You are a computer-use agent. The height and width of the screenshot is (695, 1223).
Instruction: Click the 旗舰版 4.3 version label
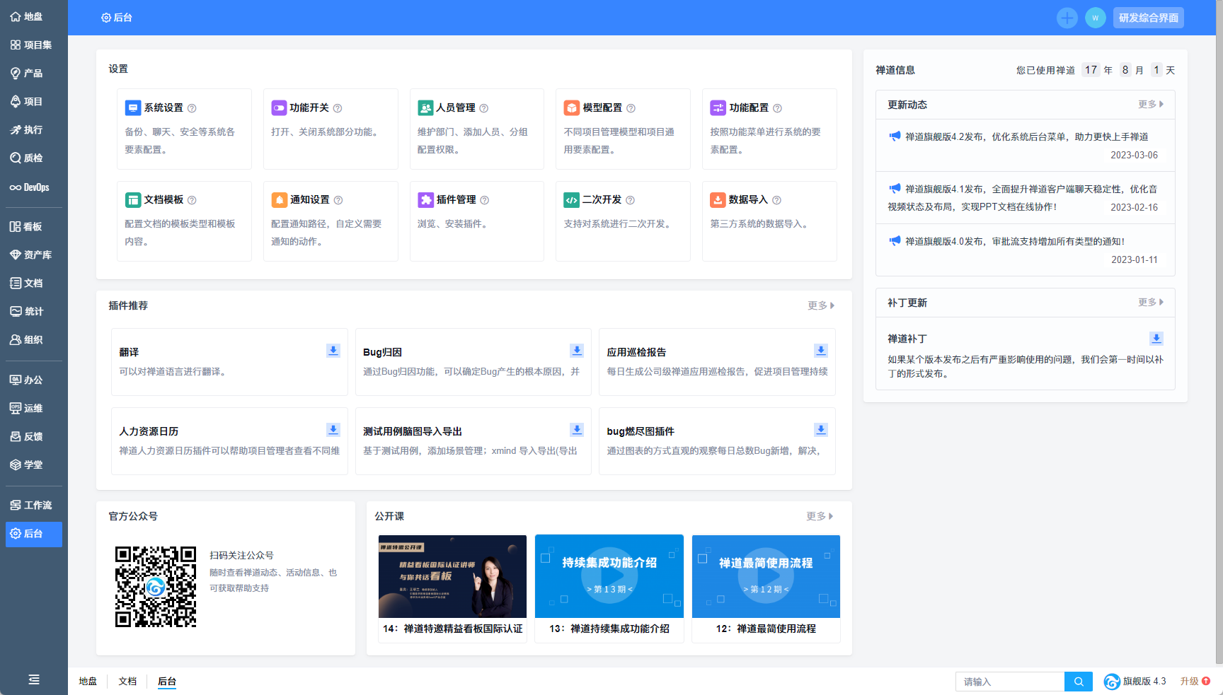point(1135,682)
